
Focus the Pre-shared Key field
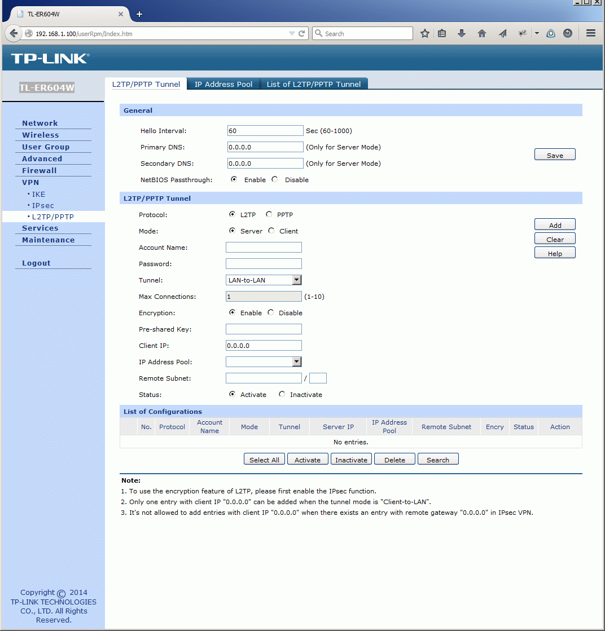tap(264, 329)
